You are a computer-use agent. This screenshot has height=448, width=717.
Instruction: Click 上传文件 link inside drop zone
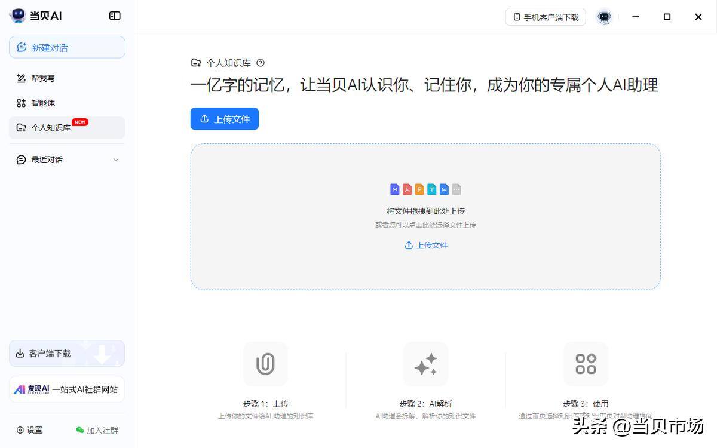pyautogui.click(x=426, y=245)
